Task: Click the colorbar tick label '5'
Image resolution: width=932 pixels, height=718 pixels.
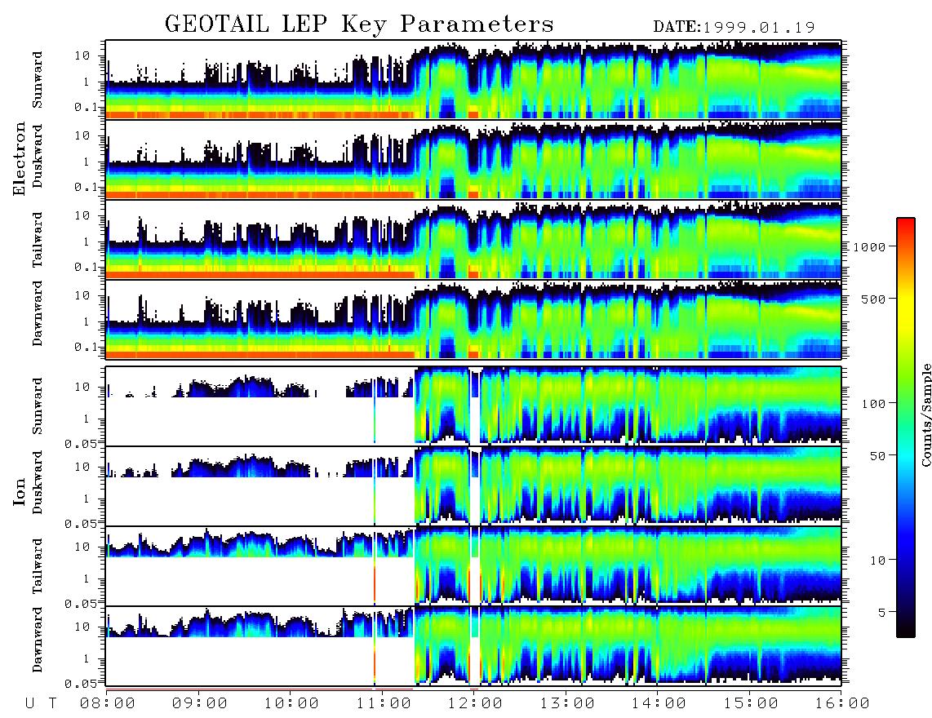Action: point(882,612)
